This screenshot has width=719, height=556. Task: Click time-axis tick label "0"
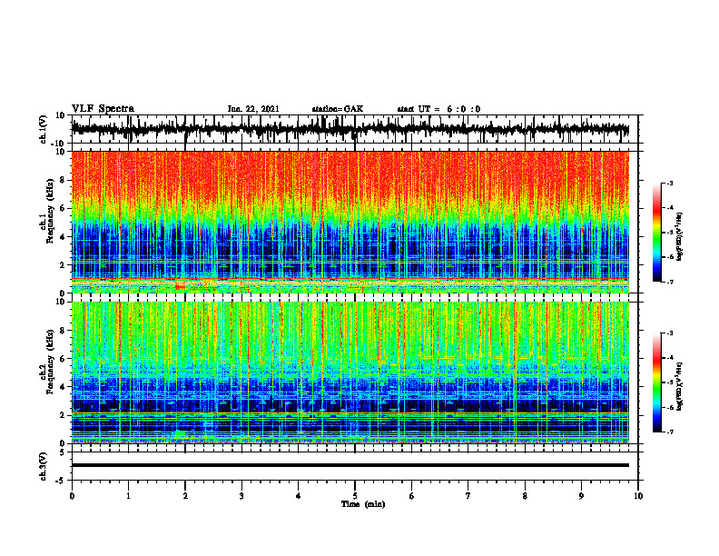(x=72, y=496)
